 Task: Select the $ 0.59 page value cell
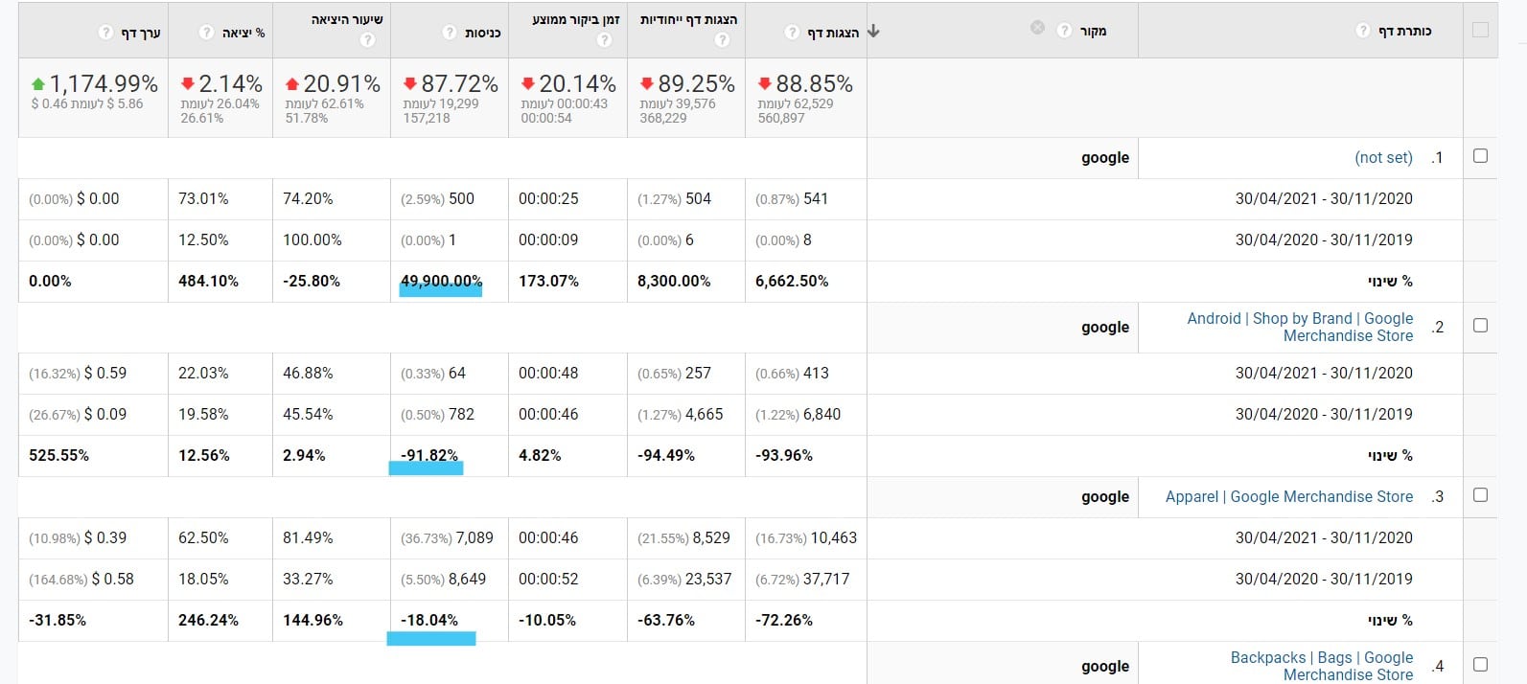[105, 373]
